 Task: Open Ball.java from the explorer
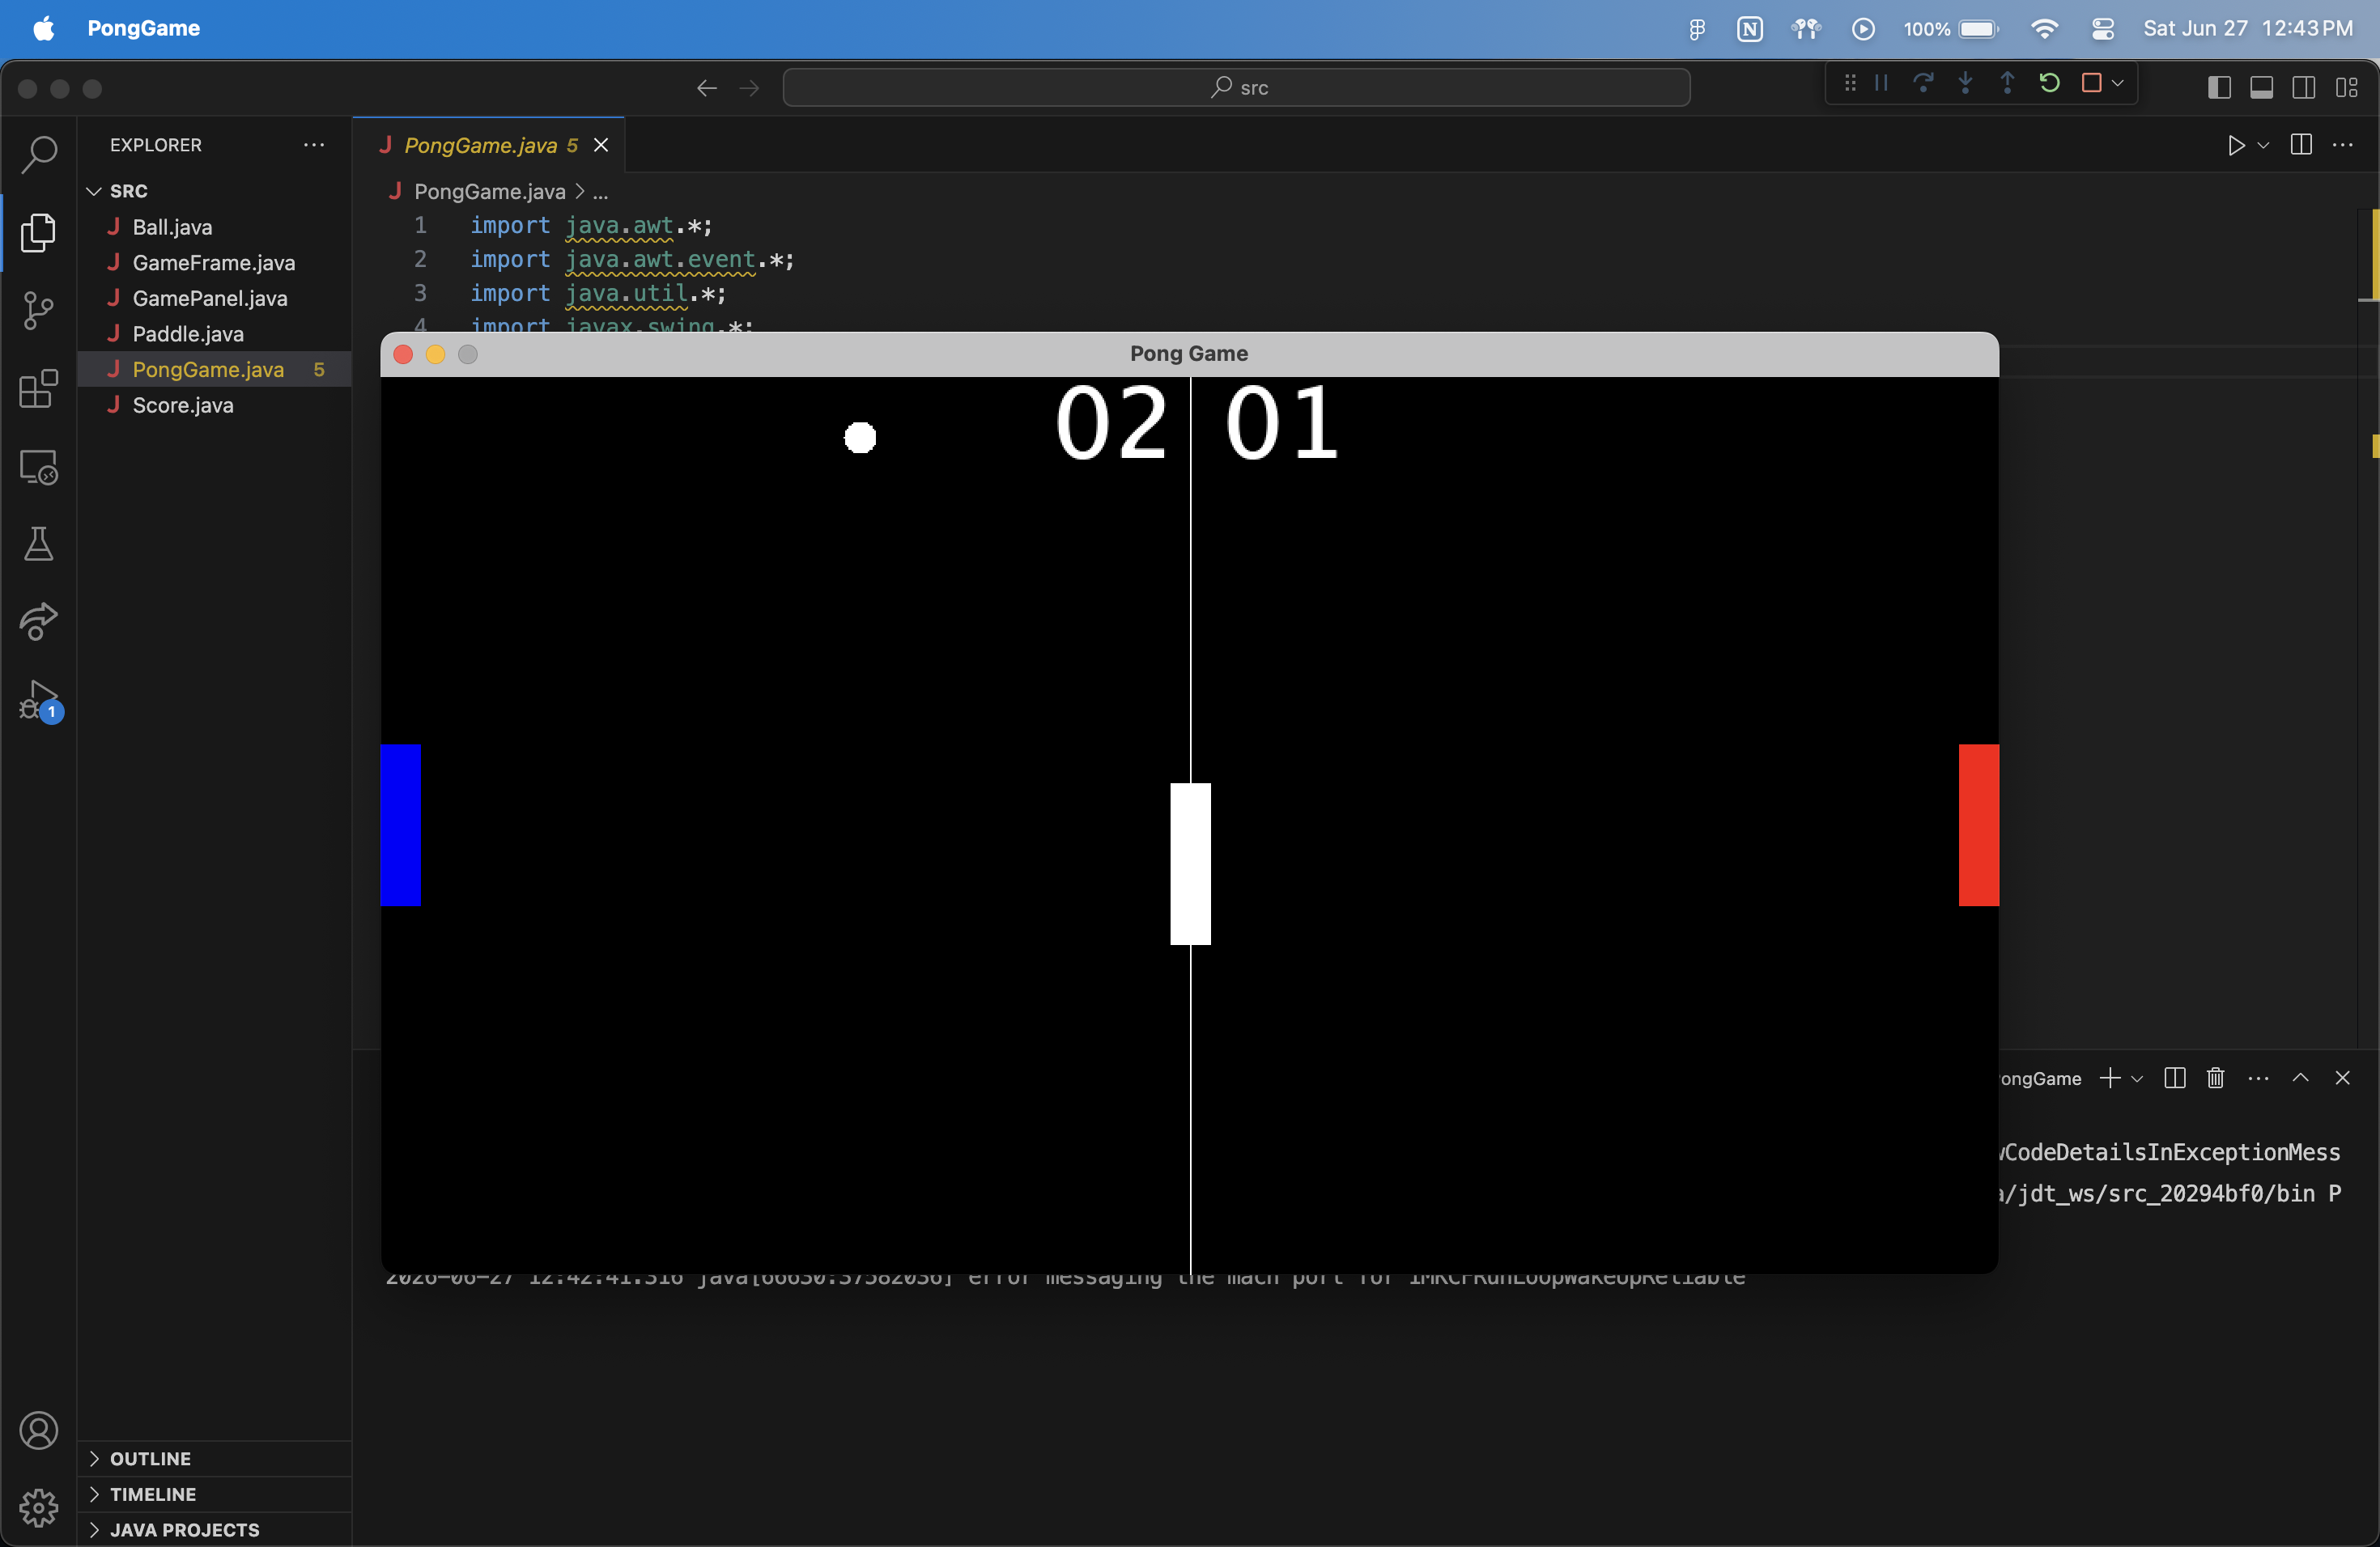(215, 227)
